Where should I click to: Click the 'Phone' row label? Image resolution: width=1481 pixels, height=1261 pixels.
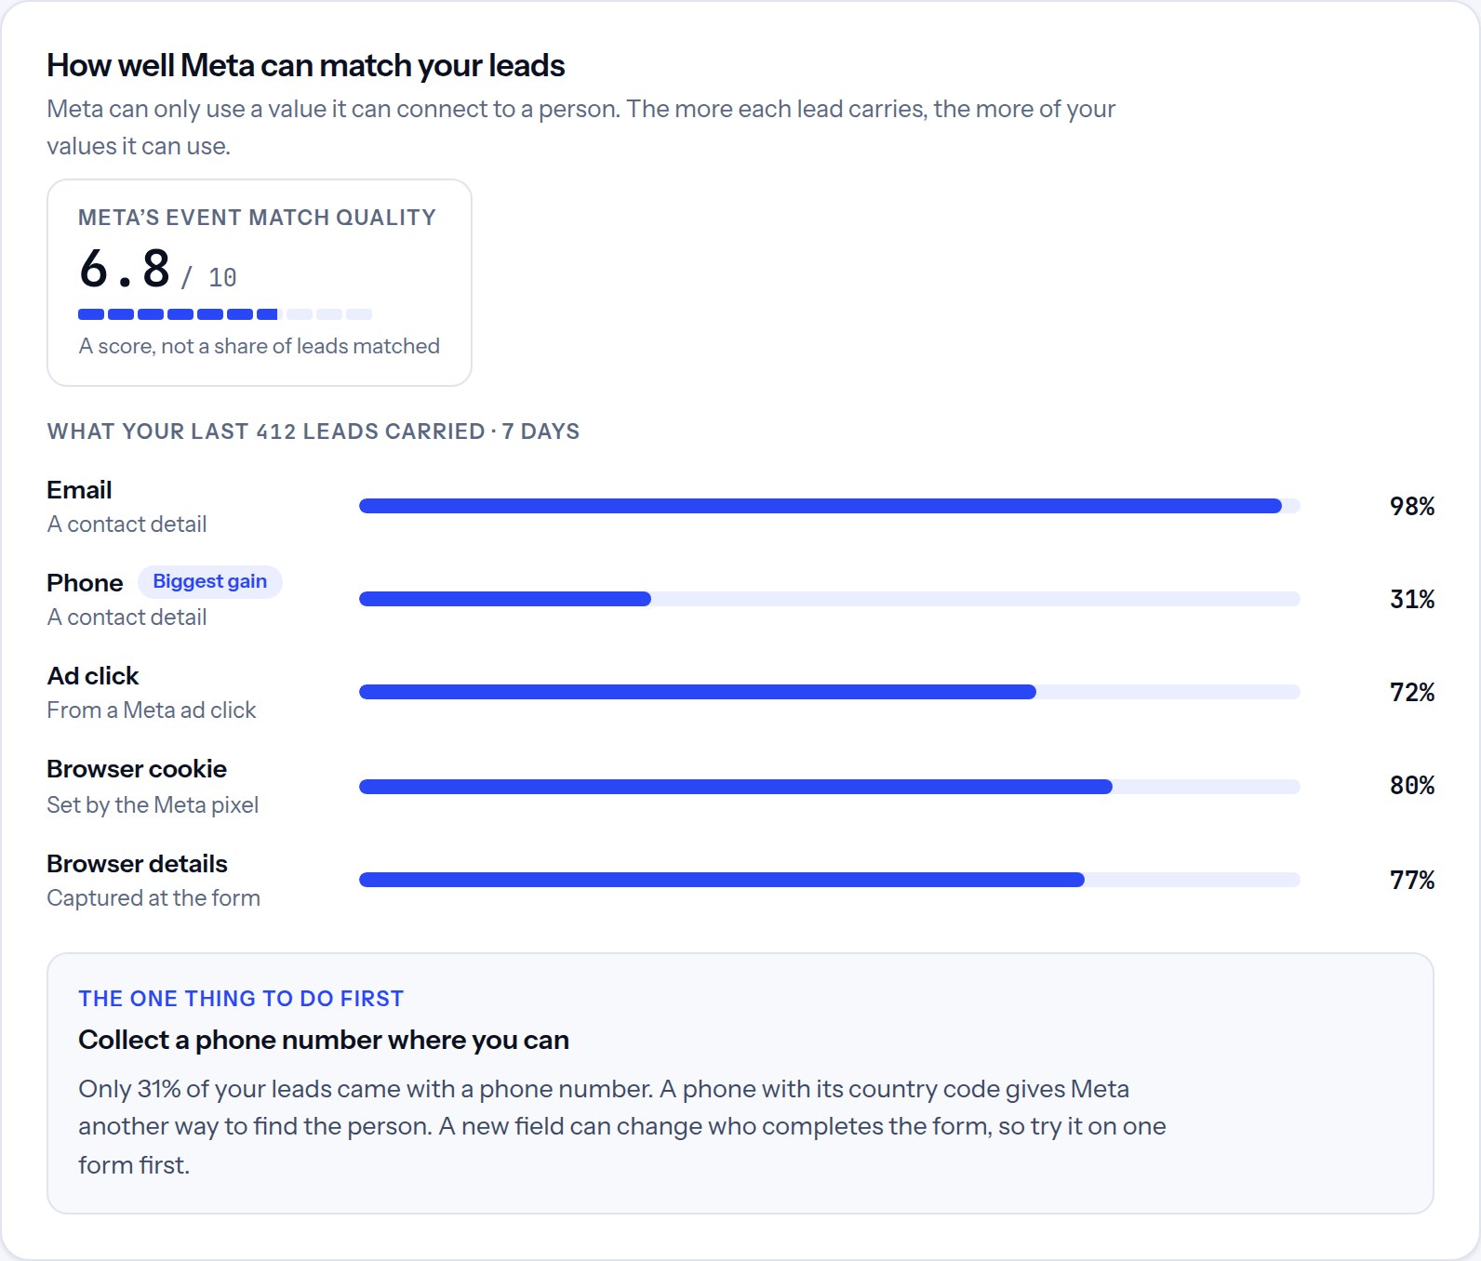(x=85, y=583)
